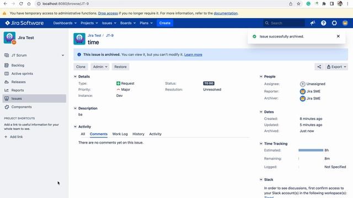Expand the JT Scrum board switcher
This screenshot has height=198, width=353.
[63, 55]
